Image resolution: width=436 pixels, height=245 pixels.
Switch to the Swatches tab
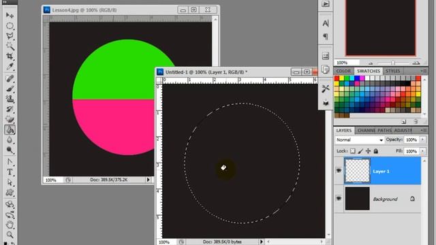click(369, 71)
